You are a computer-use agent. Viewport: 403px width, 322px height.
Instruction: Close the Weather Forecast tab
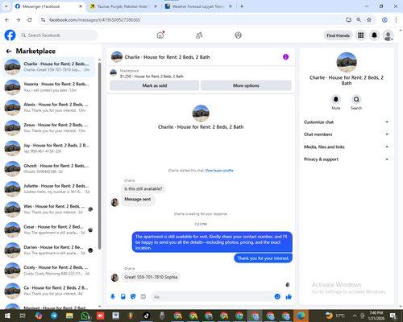(231, 6)
